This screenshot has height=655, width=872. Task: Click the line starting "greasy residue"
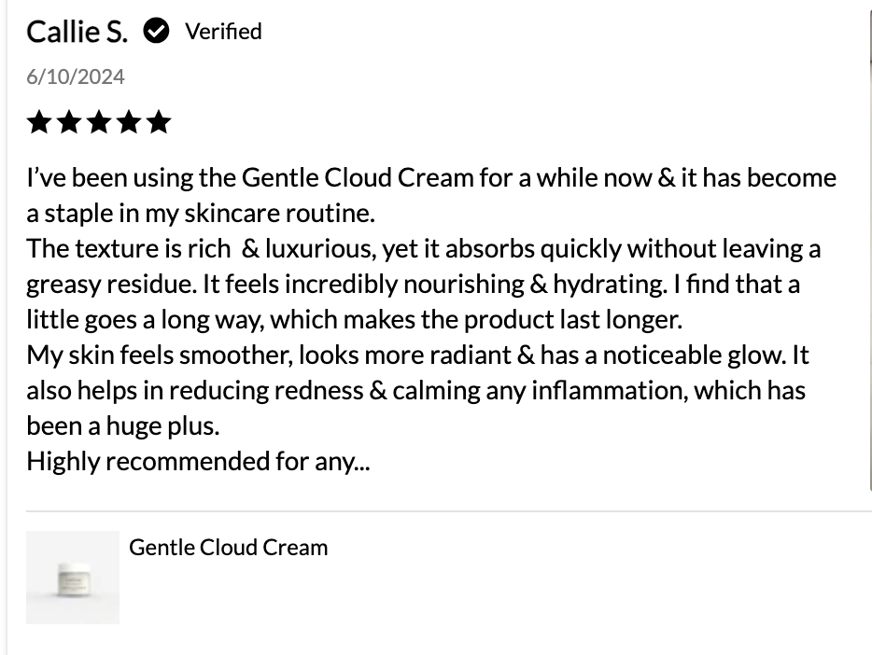(413, 284)
